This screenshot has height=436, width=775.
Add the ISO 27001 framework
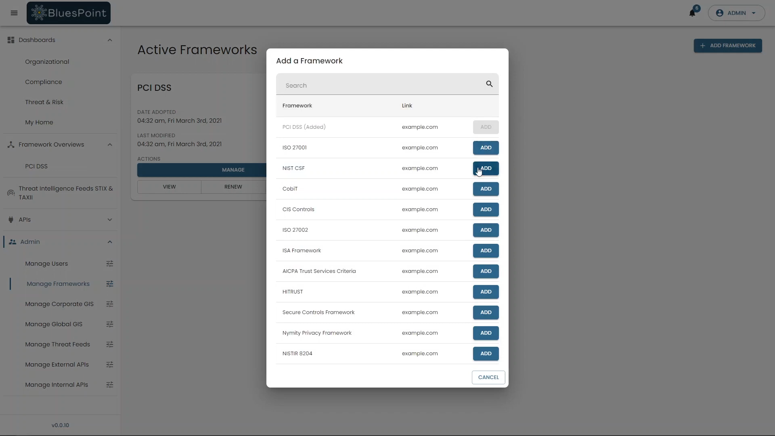point(486,148)
